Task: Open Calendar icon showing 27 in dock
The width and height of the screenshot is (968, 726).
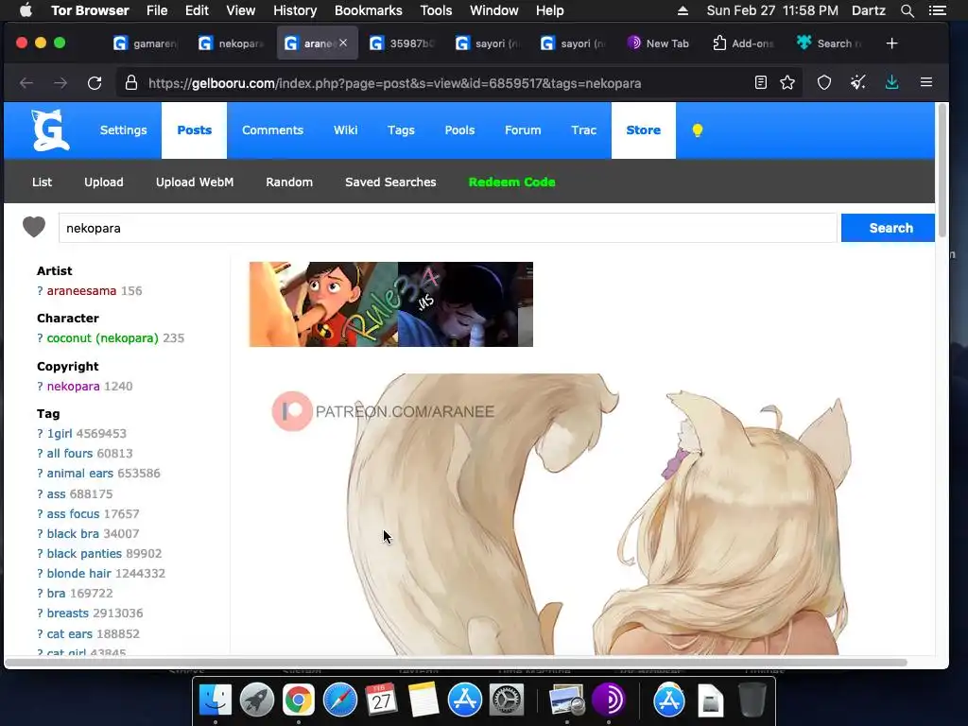Action: (381, 700)
